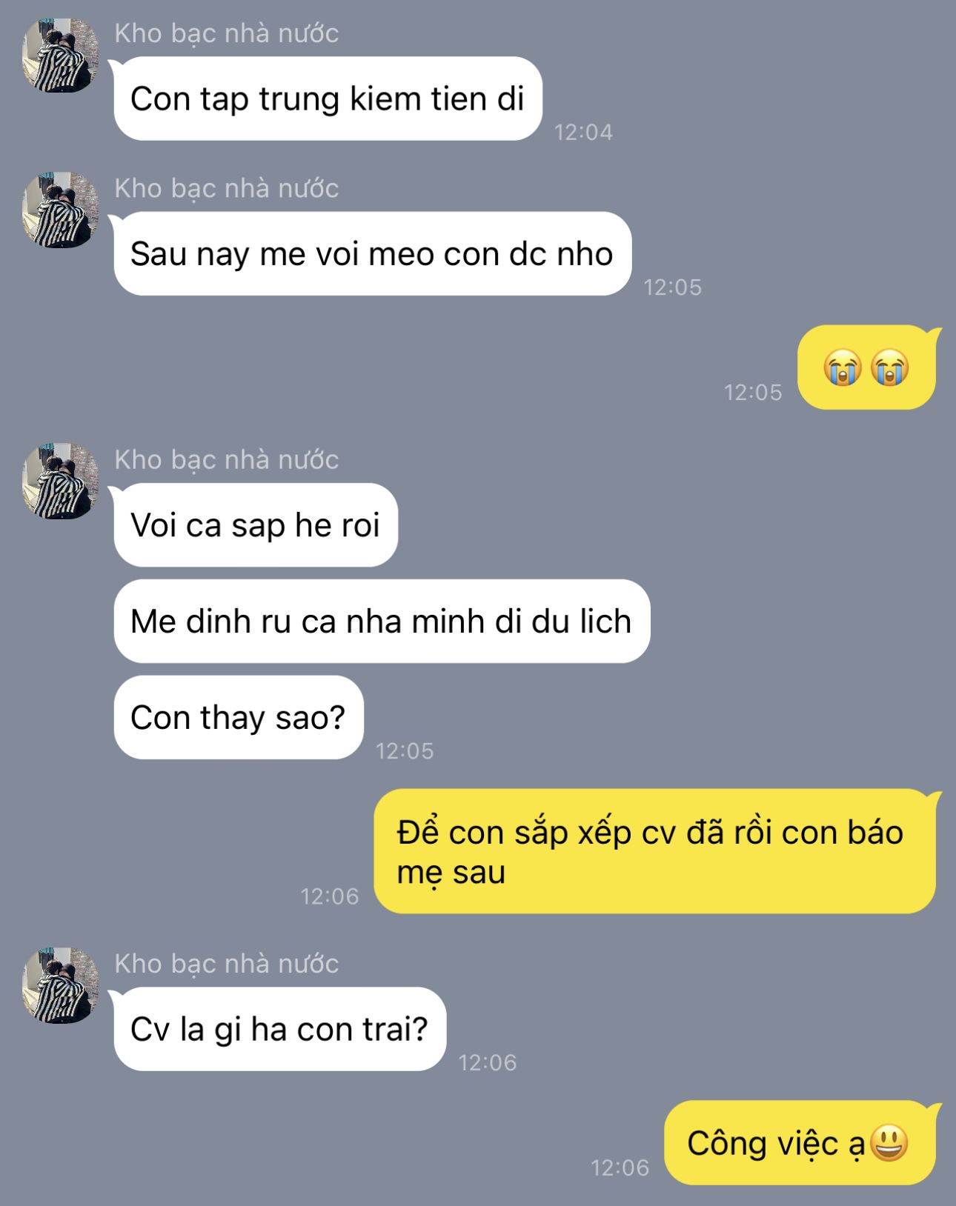Tap the avatar next to 'Cv la gi ha con trai?'

point(61,985)
